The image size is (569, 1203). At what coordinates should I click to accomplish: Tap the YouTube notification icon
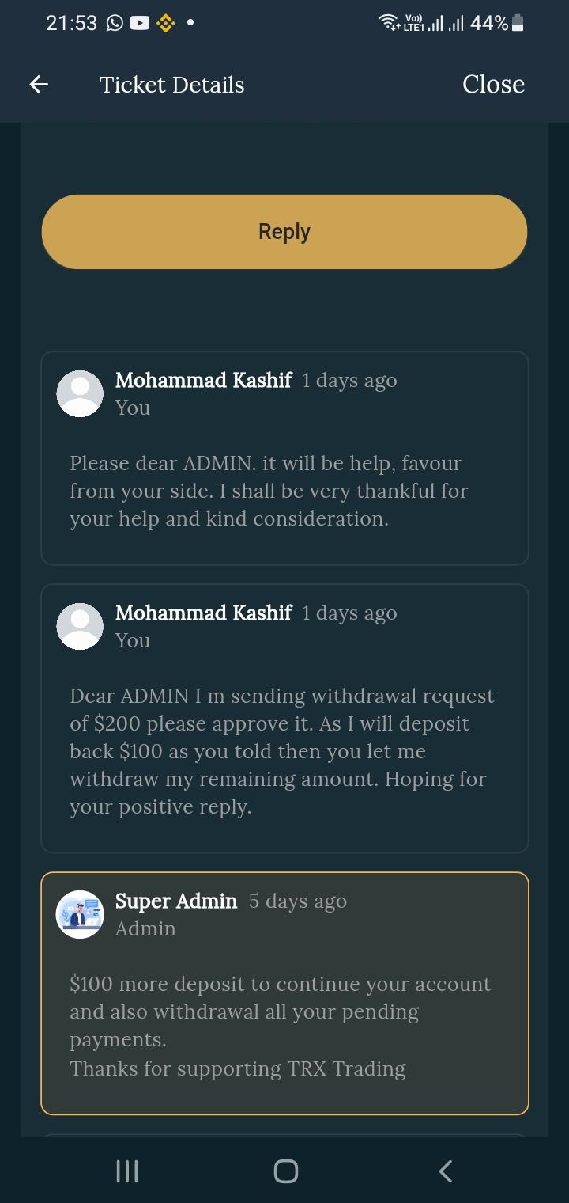pos(139,24)
